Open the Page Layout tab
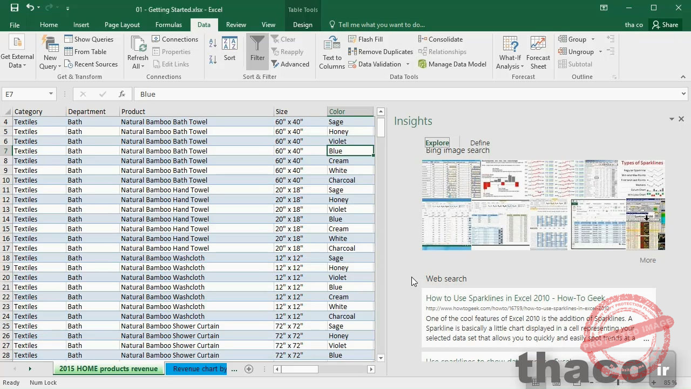This screenshot has width=691, height=389. pos(122,25)
